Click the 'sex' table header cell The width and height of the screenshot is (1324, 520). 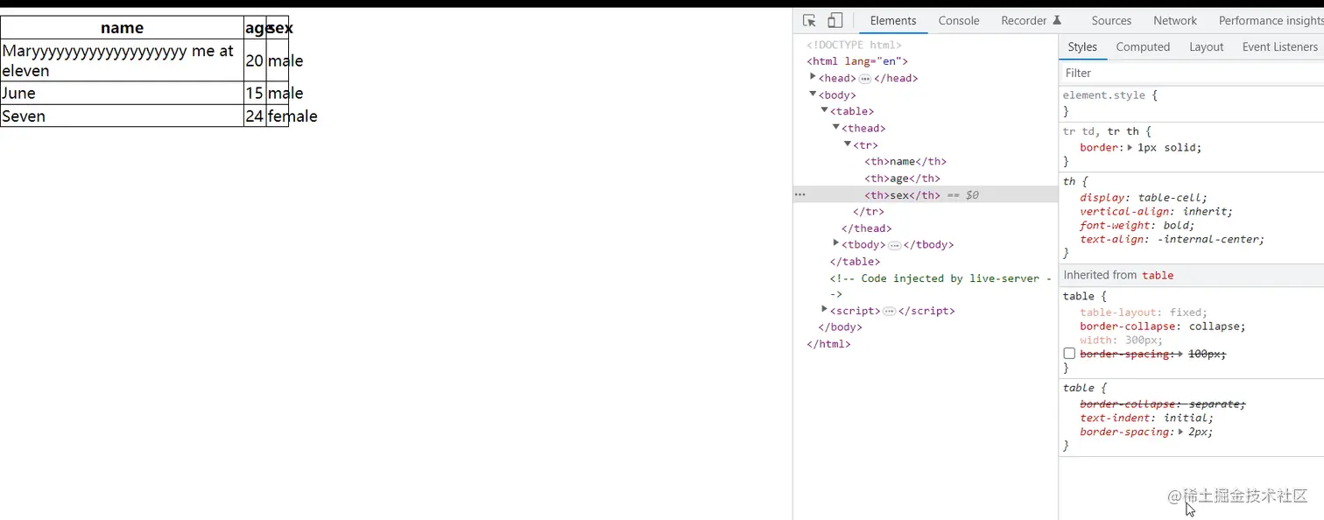coord(278,28)
